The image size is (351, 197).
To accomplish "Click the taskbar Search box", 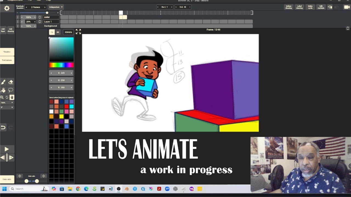I will 29,189.
